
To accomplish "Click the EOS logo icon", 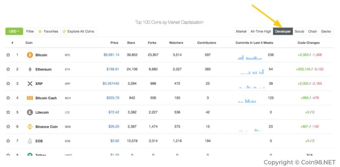I will click(x=30, y=141).
